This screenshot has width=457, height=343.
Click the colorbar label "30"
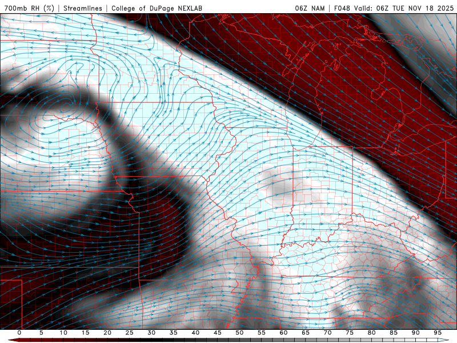tap(151, 333)
